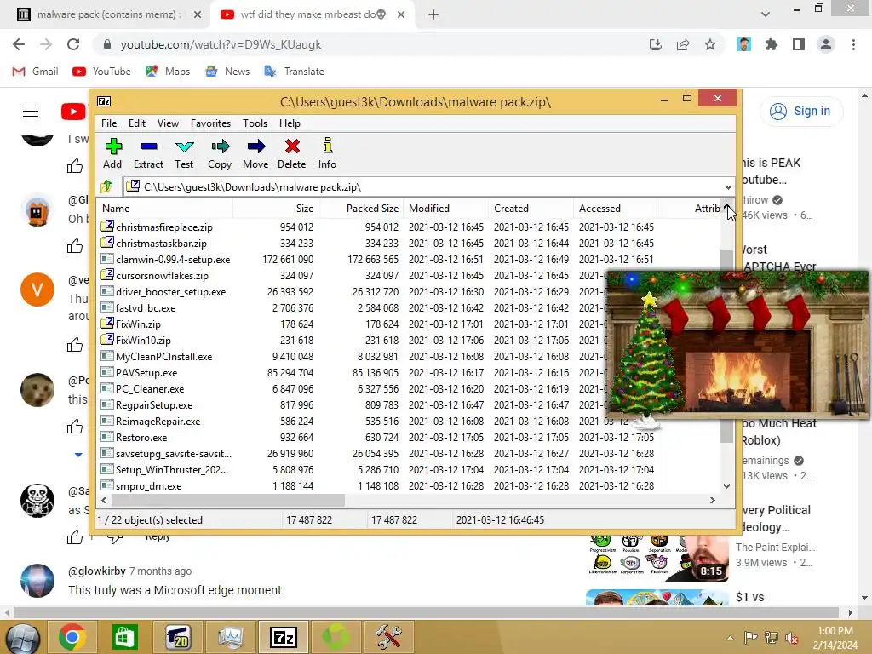Sort by the Created column header
The height and width of the screenshot is (654, 872).
[531, 209]
